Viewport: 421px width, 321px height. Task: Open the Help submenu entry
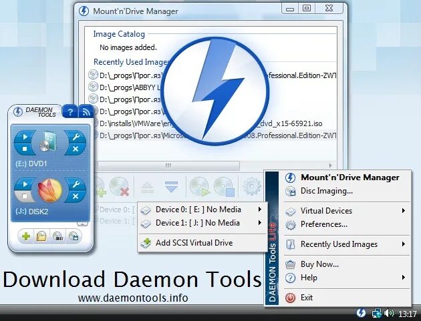tap(347, 278)
